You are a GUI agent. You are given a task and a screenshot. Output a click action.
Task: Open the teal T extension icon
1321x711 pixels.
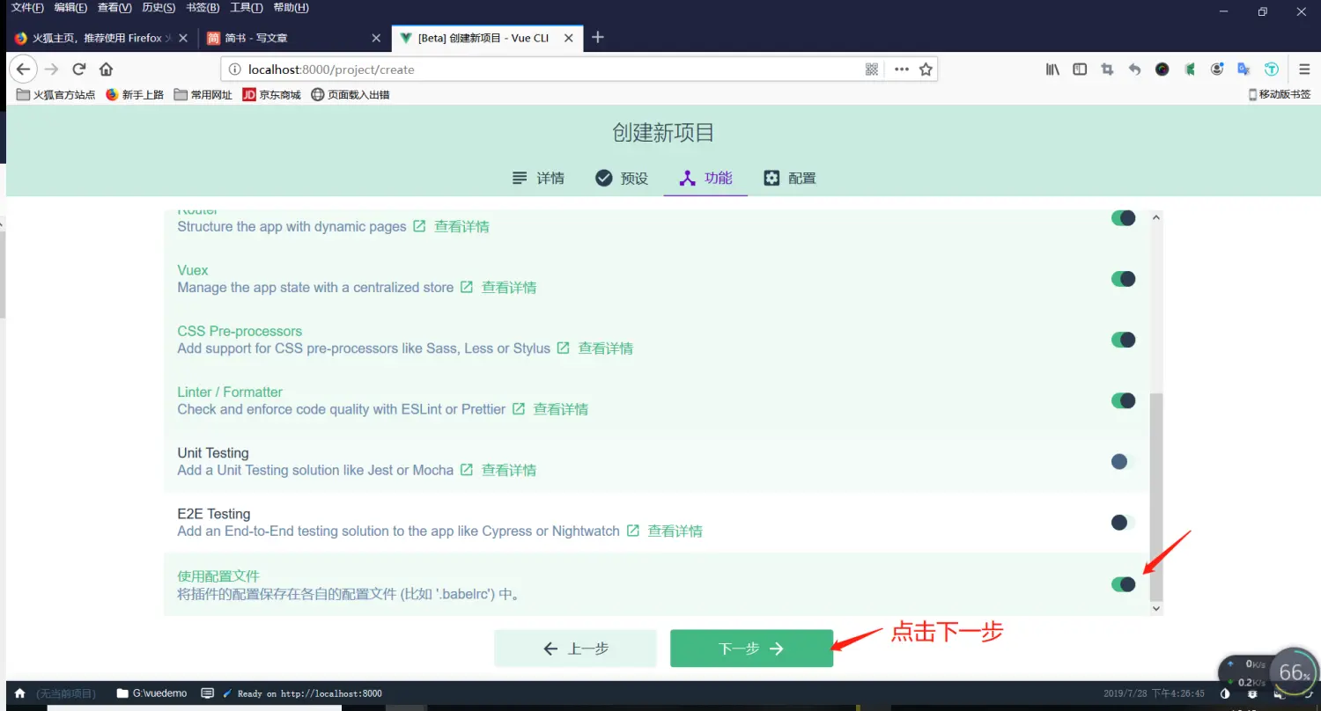[1271, 70]
